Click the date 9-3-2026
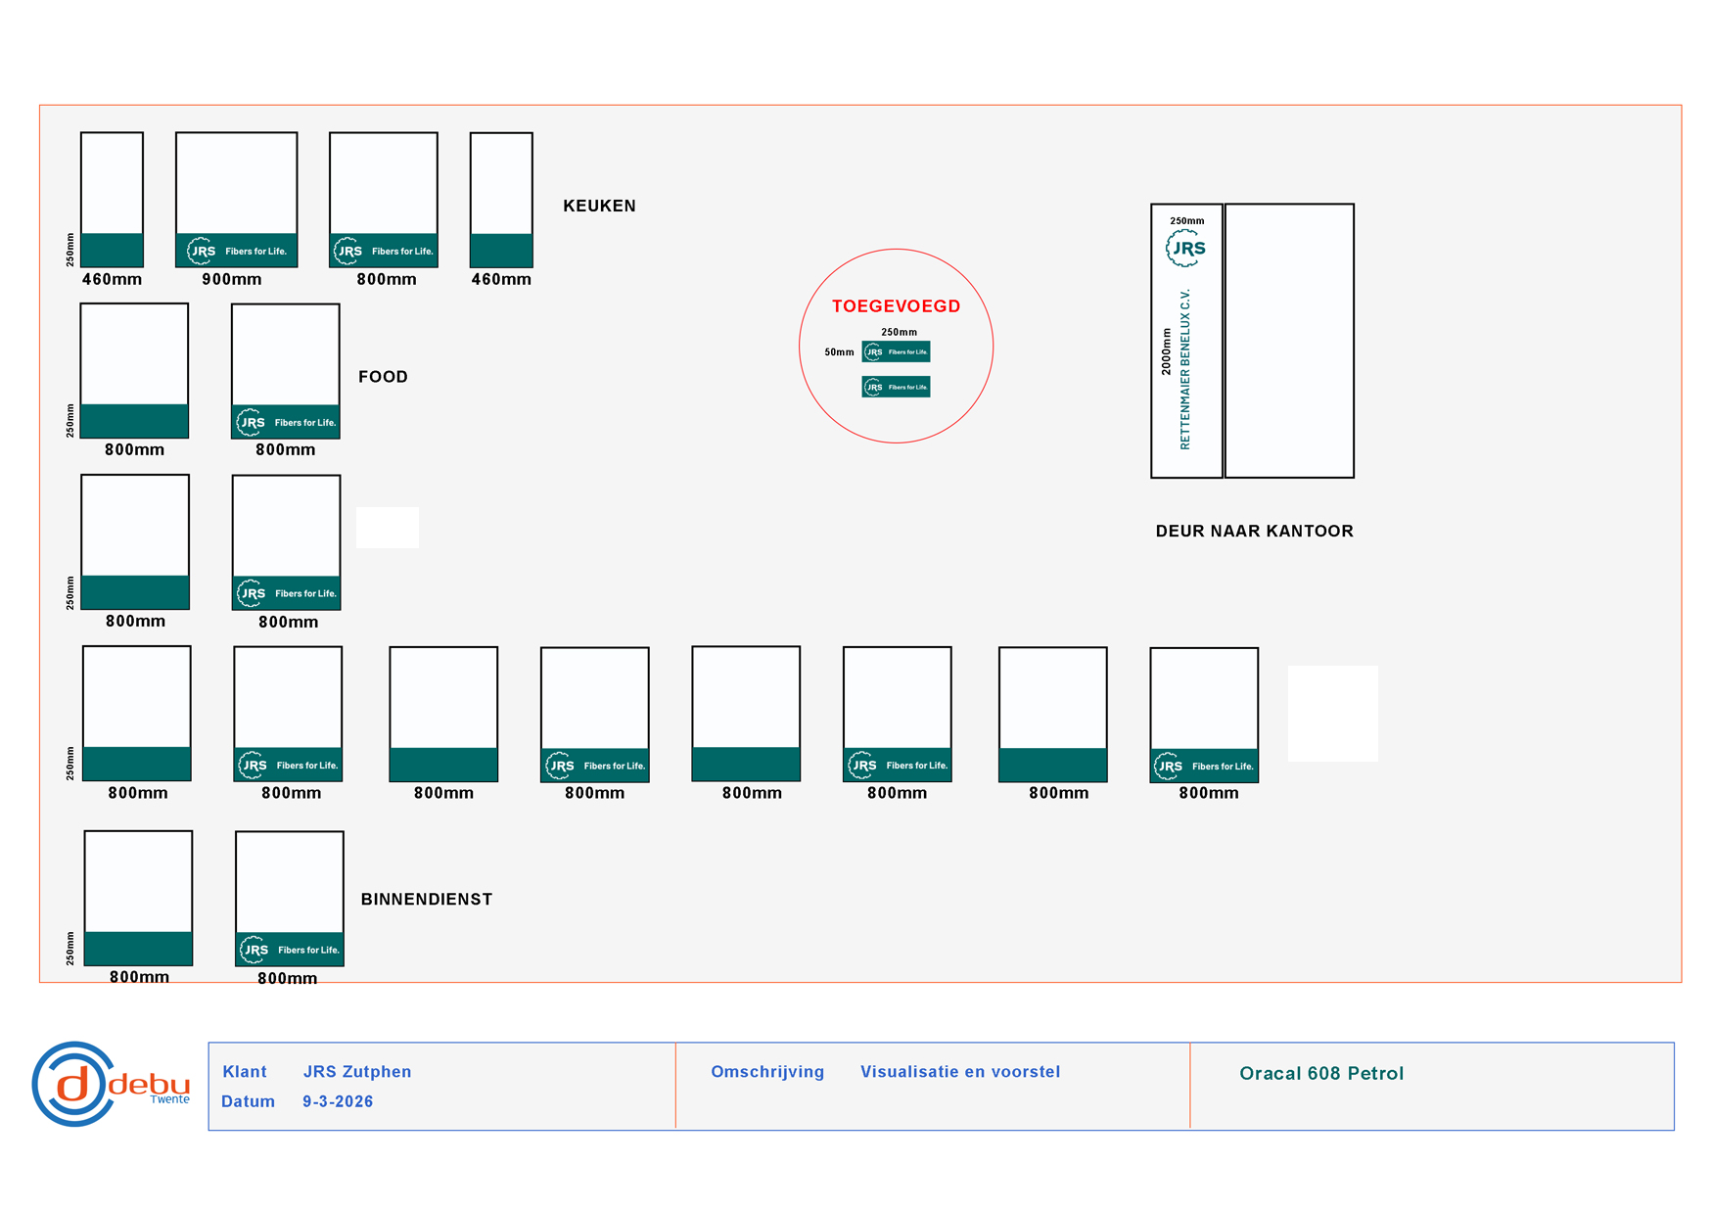 pyautogui.click(x=338, y=1101)
